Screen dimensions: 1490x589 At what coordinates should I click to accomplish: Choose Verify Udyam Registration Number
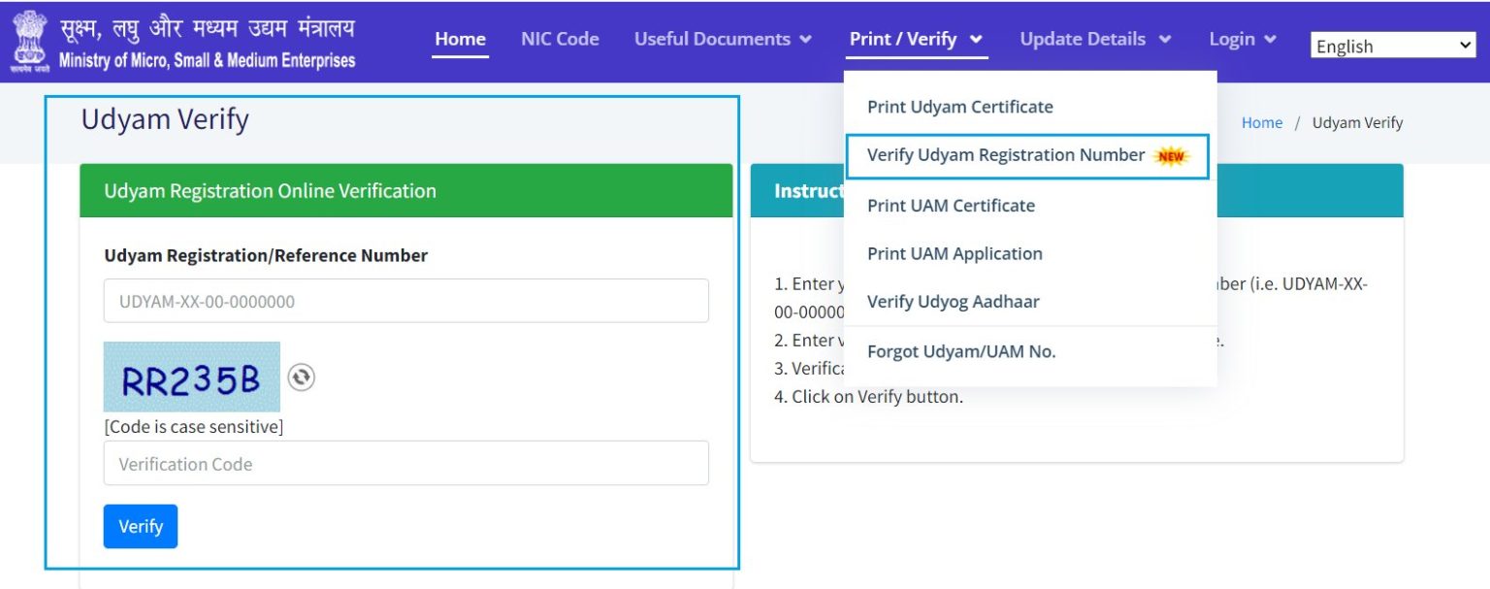[x=1006, y=155]
